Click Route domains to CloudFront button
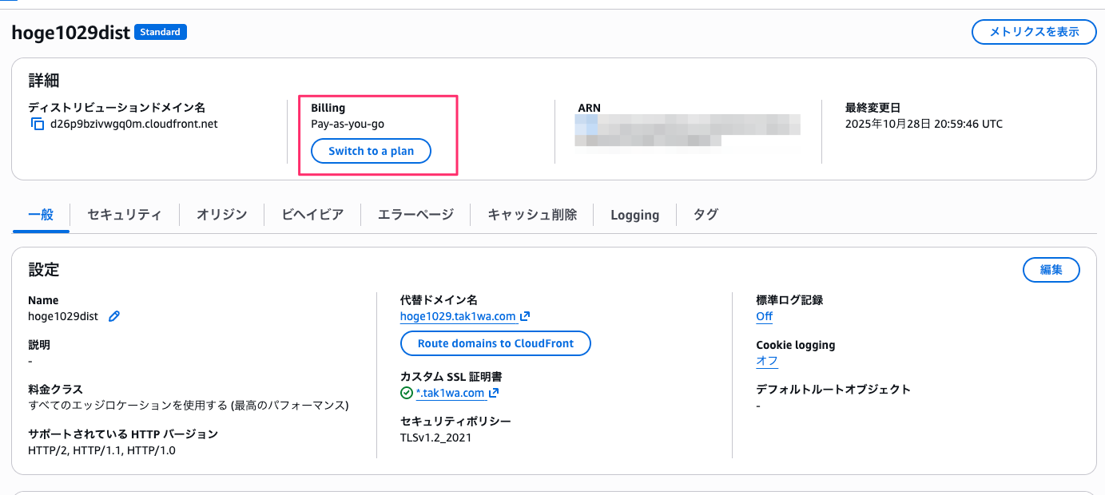The width and height of the screenshot is (1105, 495). [x=495, y=343]
